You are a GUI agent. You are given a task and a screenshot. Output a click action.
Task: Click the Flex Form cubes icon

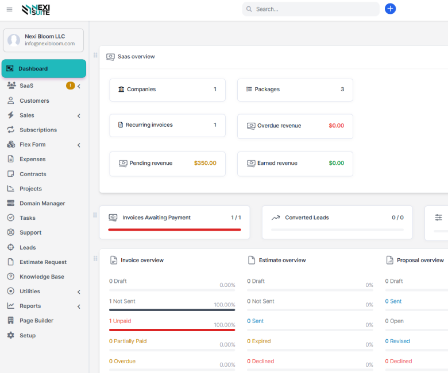[11, 145]
